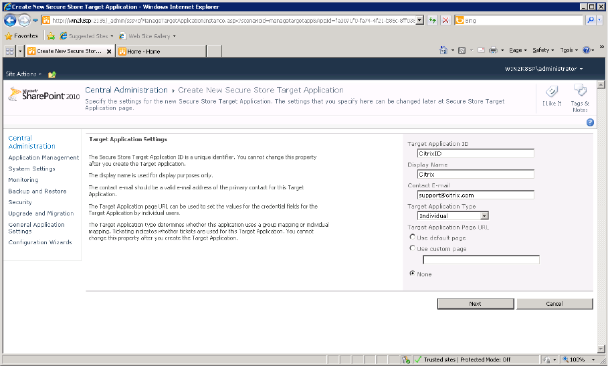608x366 pixels.
Task: Open the Page toolbar menu
Action: click(518, 50)
